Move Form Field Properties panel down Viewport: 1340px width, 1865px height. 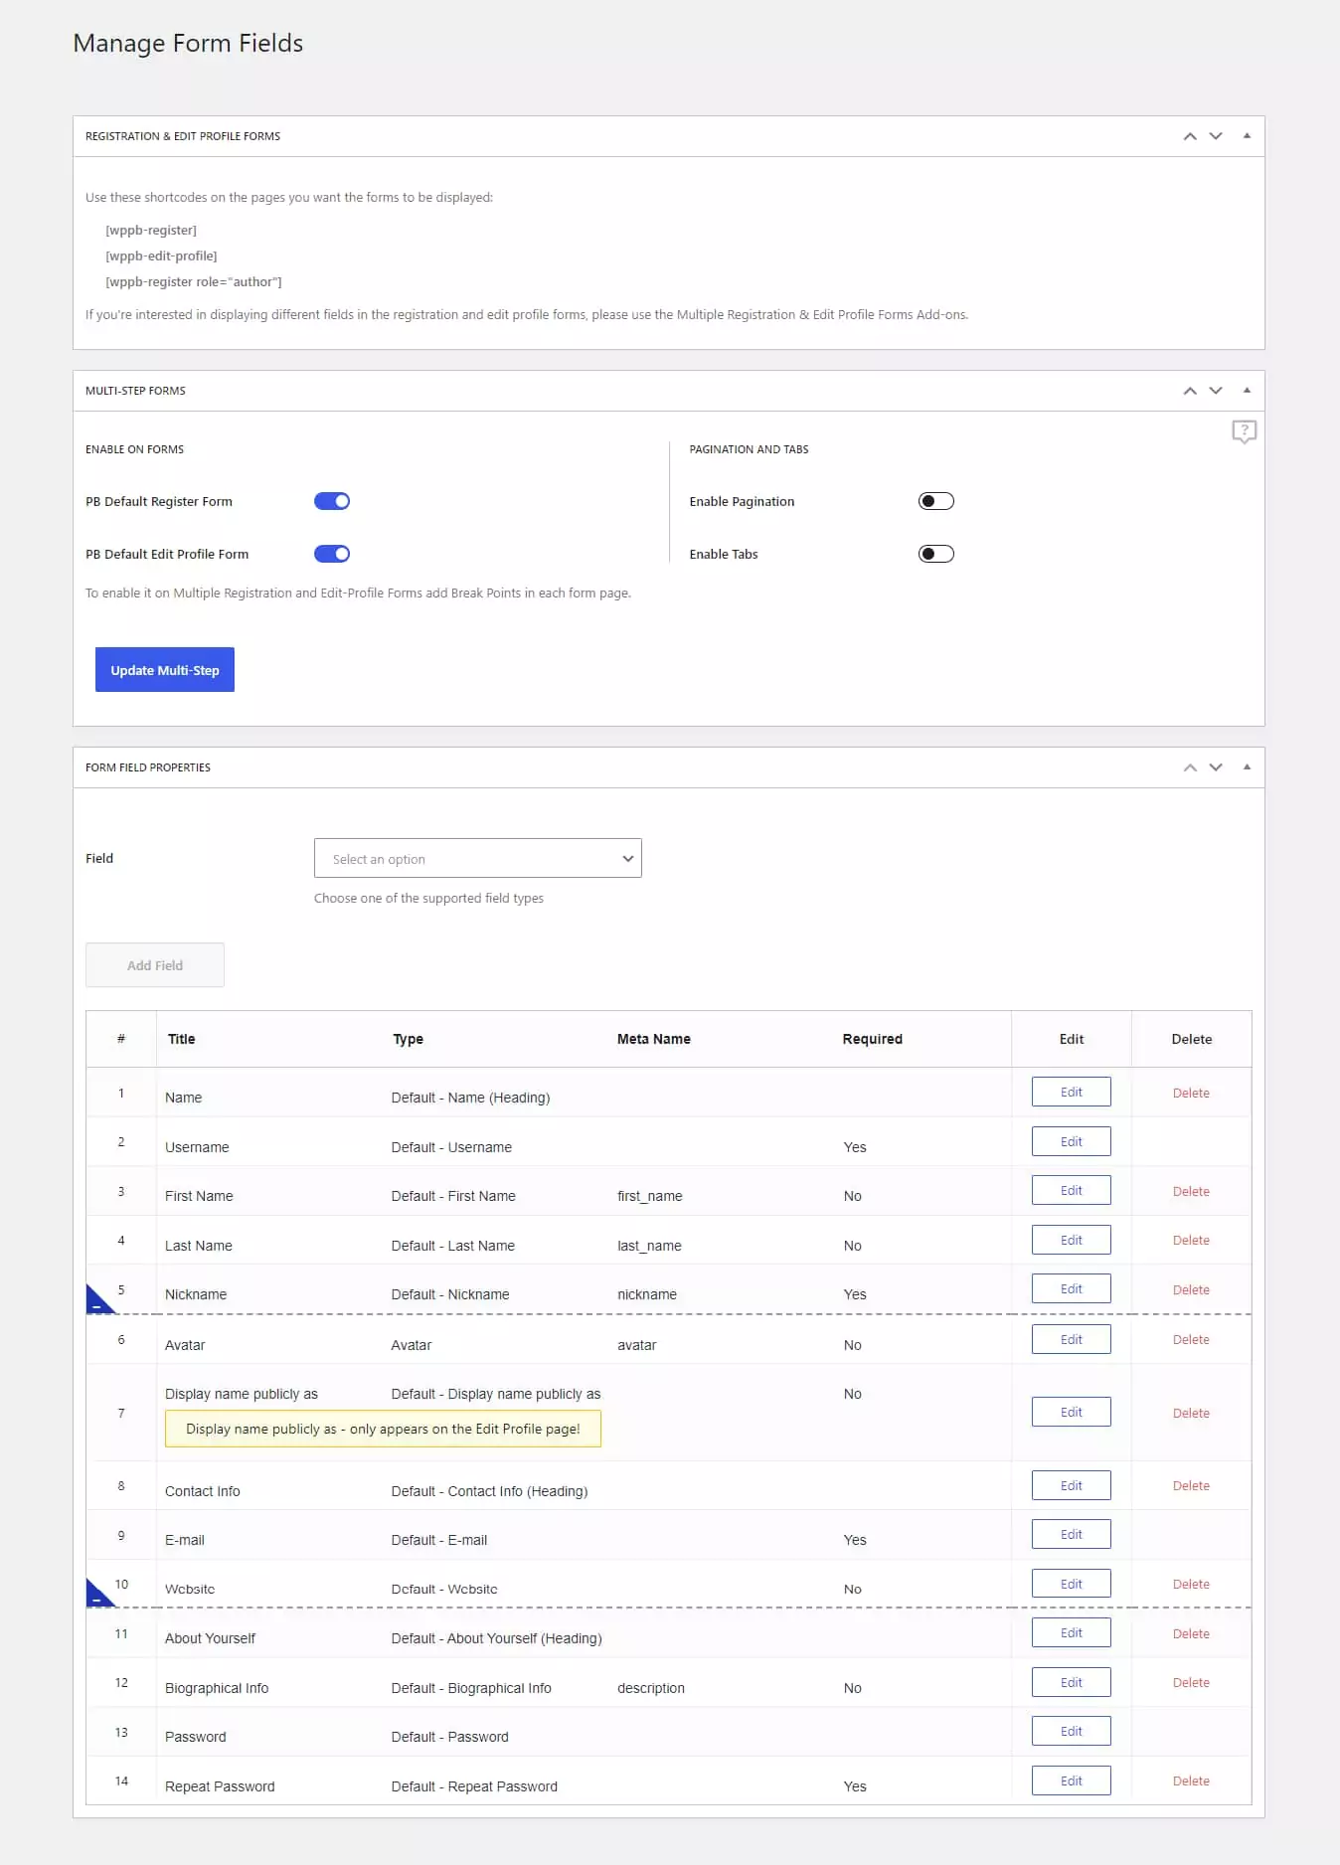[1216, 767]
